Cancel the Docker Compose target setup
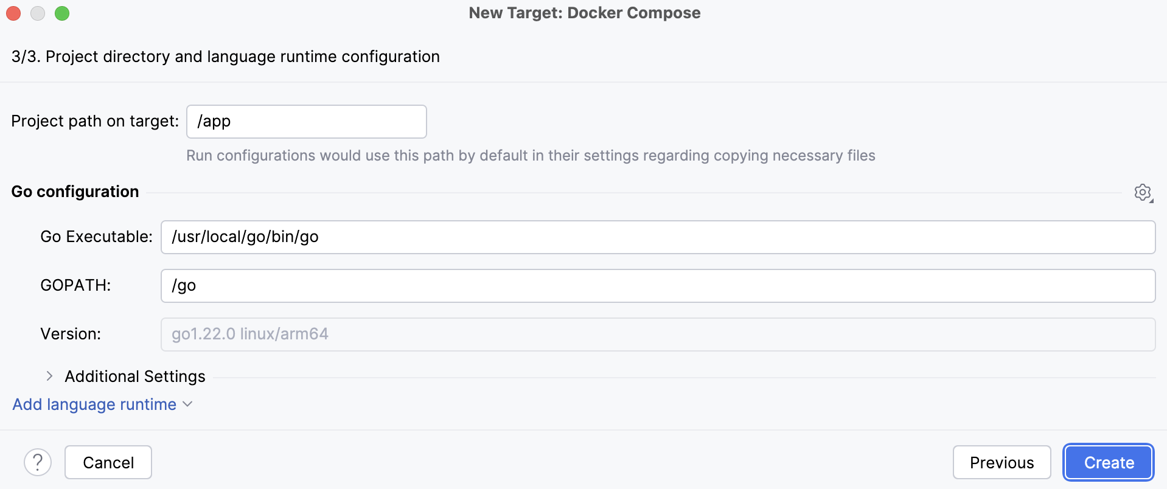The height and width of the screenshot is (489, 1167). [x=108, y=462]
